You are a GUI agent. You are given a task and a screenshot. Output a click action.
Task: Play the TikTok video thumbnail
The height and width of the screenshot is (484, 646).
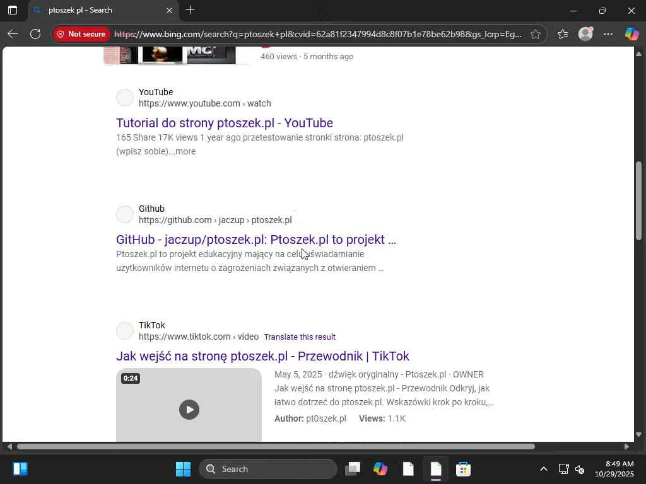coord(189,410)
